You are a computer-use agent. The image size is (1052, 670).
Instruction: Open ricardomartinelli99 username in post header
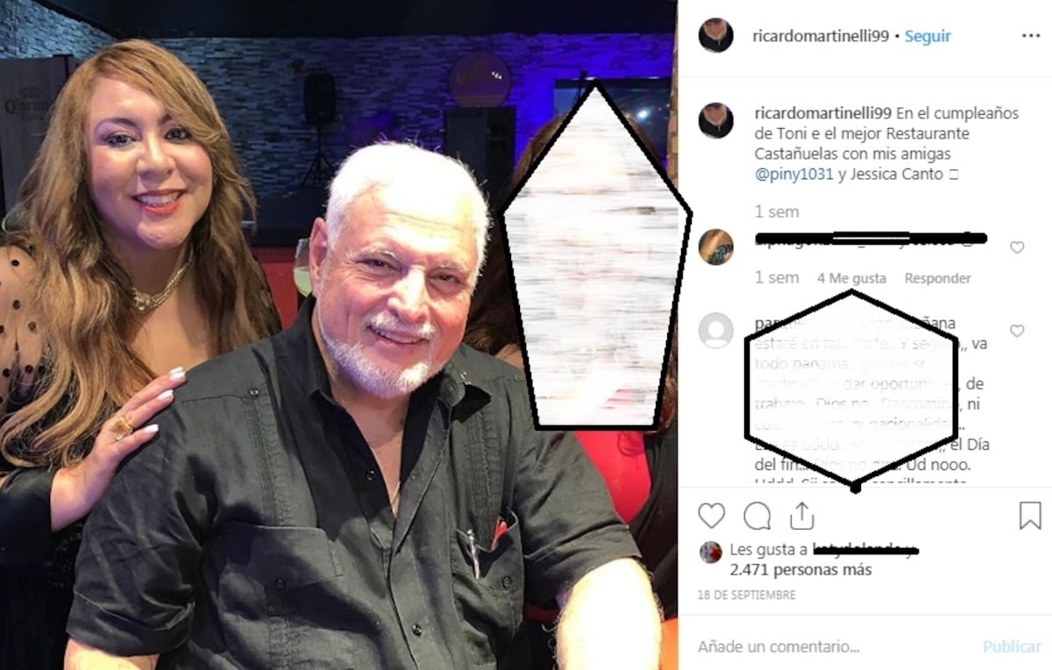click(821, 36)
